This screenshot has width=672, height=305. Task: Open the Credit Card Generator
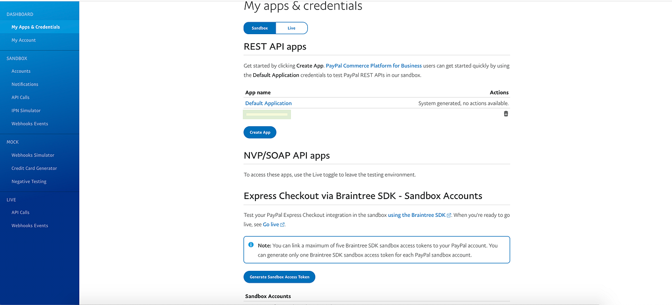click(34, 168)
